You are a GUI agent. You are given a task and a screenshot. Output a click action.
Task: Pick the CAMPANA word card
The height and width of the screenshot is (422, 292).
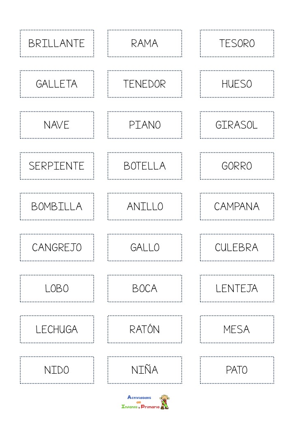pos(237,207)
